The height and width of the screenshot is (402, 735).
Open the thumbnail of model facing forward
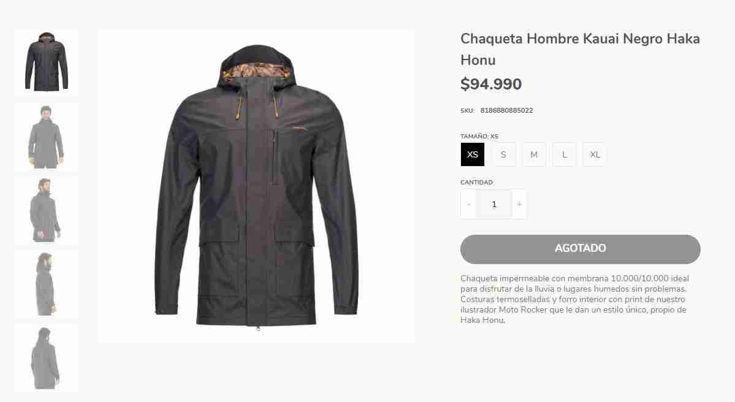tap(47, 137)
